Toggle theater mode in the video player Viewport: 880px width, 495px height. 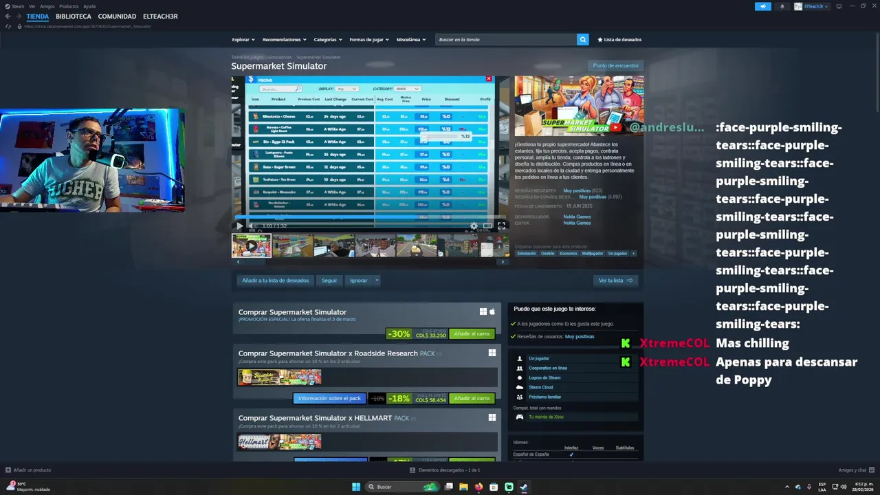487,225
